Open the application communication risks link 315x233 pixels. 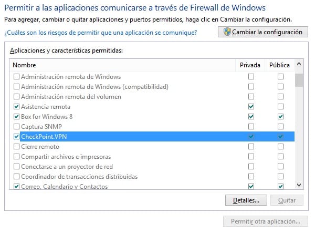(100, 33)
